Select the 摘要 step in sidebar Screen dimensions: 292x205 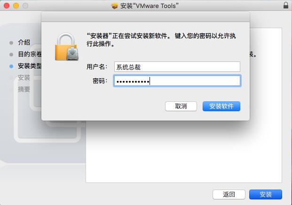pos(24,89)
